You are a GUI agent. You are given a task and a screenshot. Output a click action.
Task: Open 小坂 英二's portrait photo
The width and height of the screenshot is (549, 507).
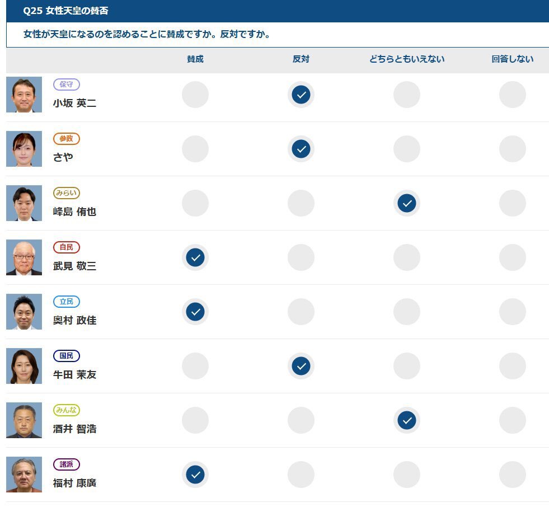click(24, 95)
